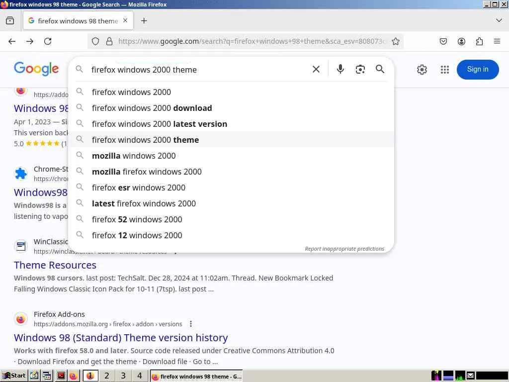This screenshot has width=509, height=382.
Task: Click Report inappropriate predictions link
Action: 344,249
